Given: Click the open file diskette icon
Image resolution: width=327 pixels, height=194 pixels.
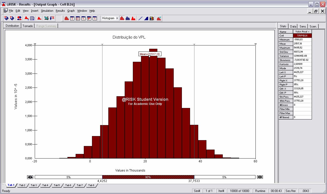Looking at the screenshot, I should 7,18.
